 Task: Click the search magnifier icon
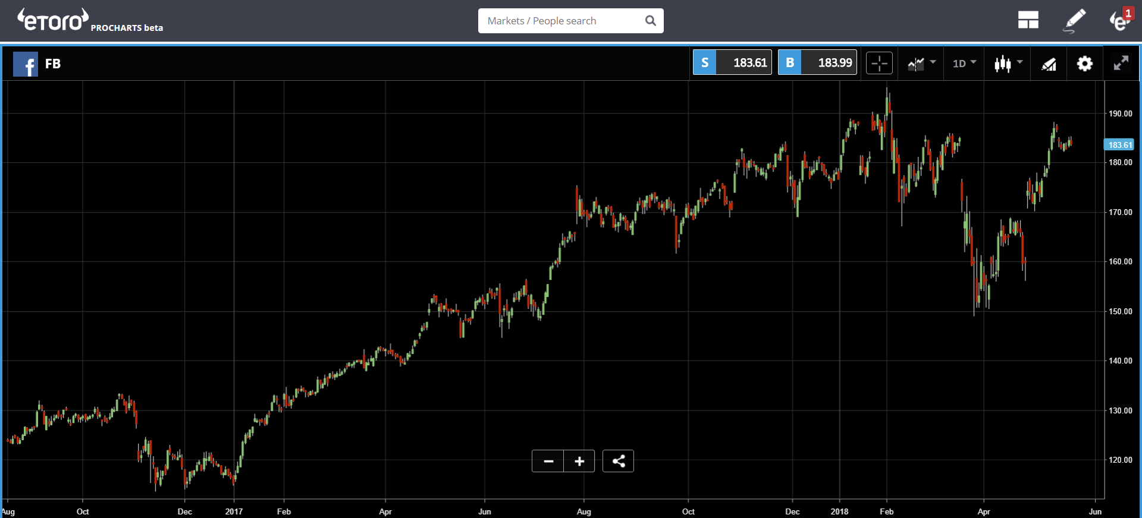pyautogui.click(x=651, y=21)
